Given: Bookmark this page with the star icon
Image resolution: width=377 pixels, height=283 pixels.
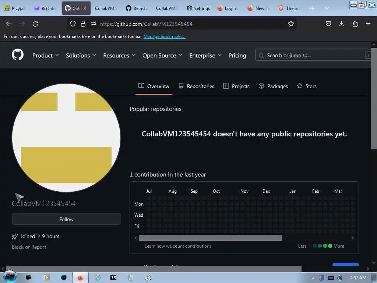Looking at the screenshot, I should (291, 24).
